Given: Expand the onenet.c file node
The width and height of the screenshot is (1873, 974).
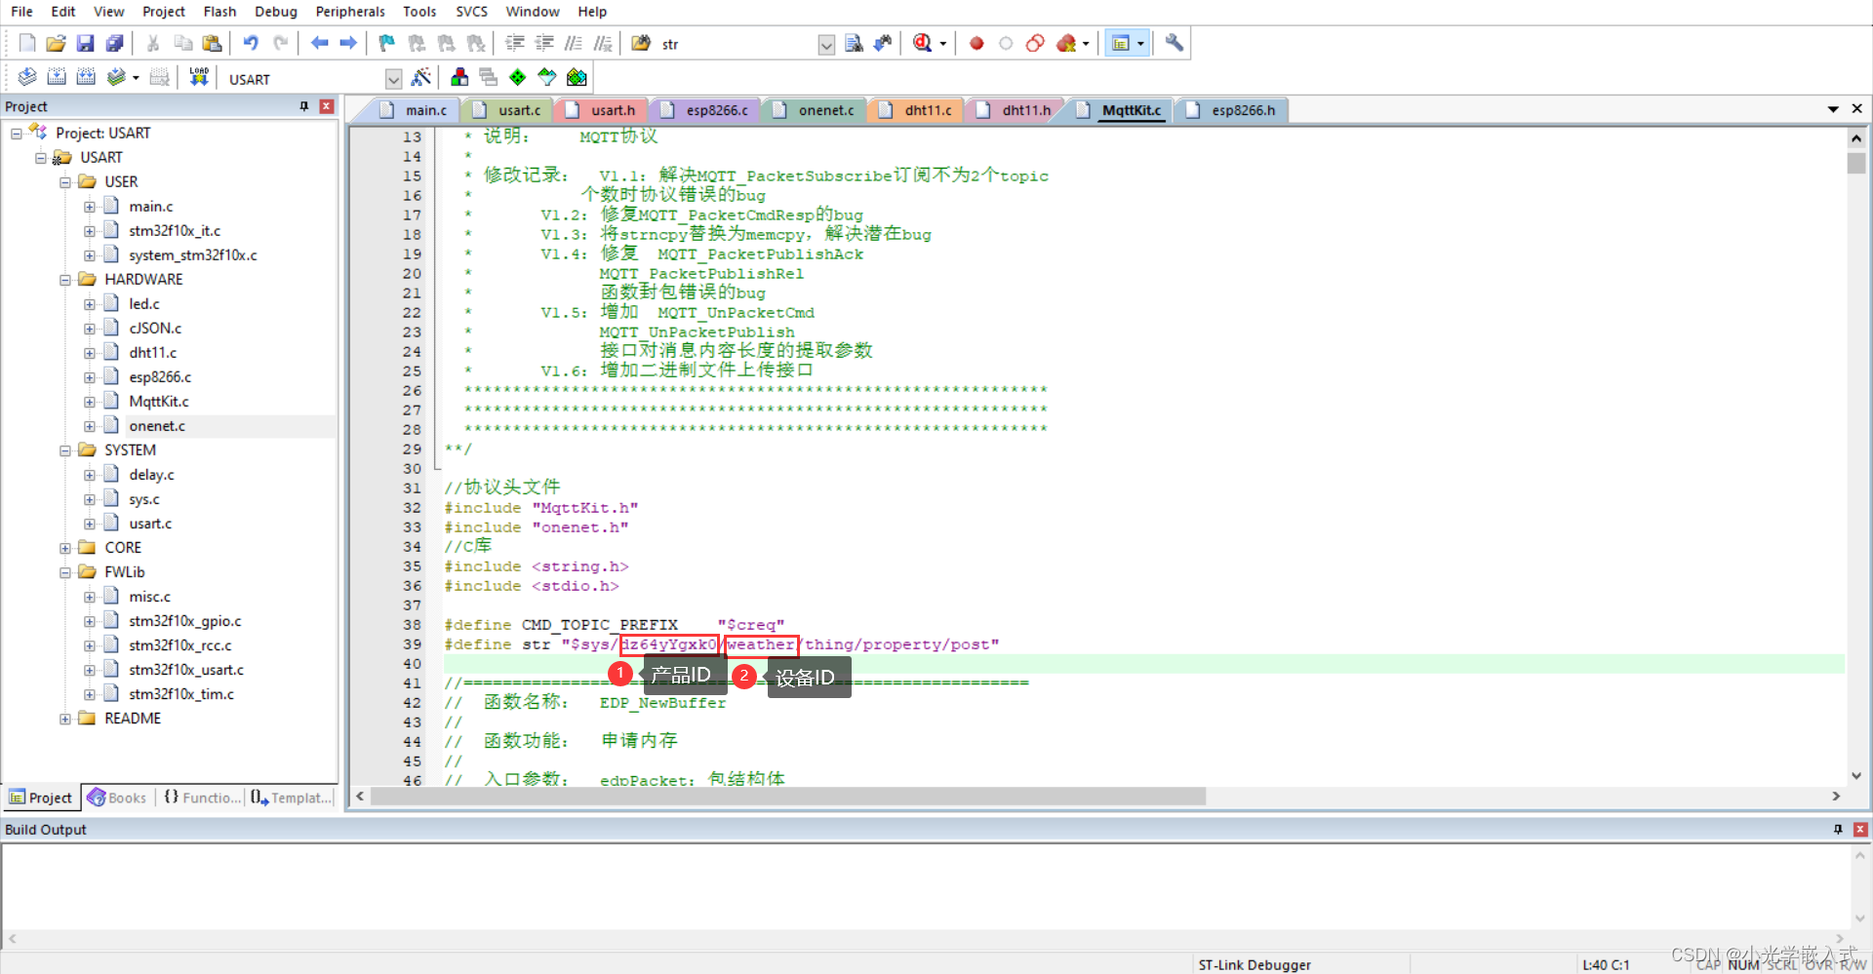Looking at the screenshot, I should pyautogui.click(x=90, y=426).
